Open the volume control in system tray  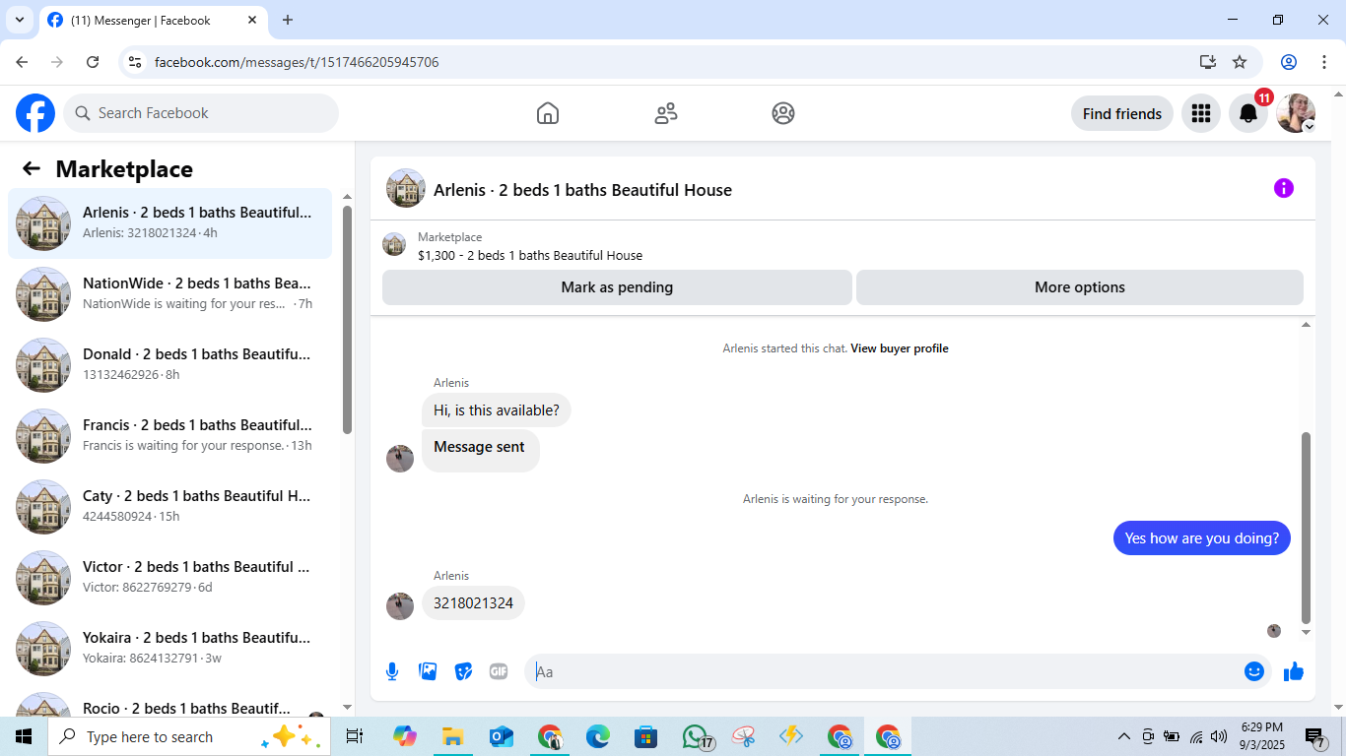[1220, 736]
